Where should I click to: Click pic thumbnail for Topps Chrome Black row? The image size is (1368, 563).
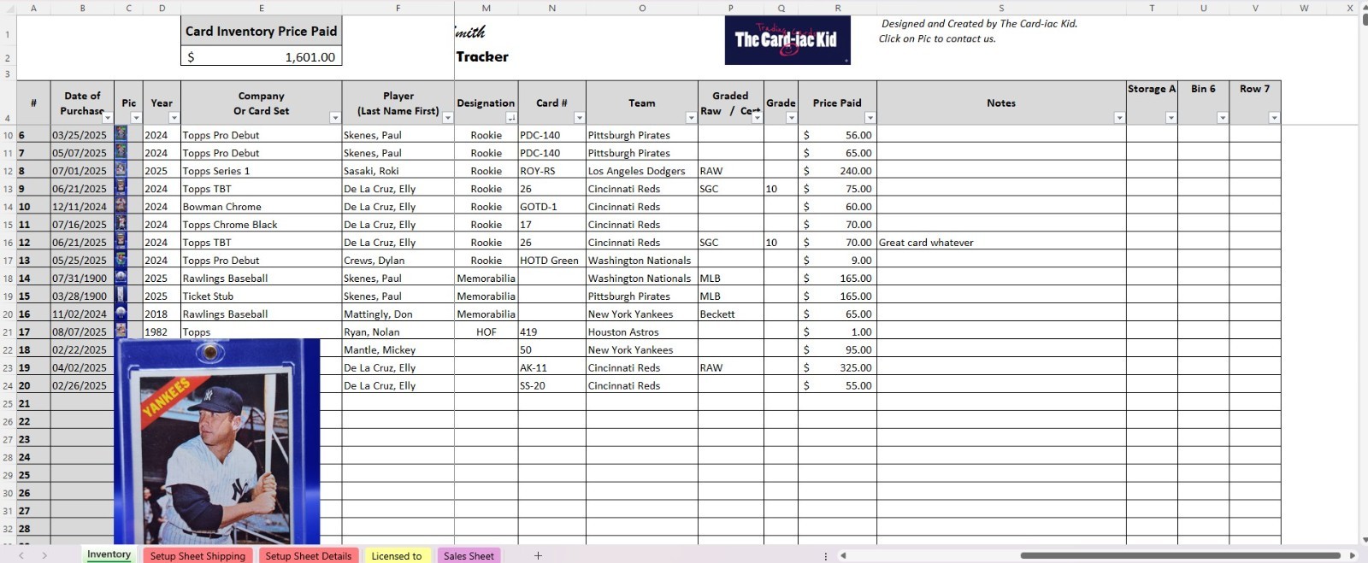tap(121, 224)
